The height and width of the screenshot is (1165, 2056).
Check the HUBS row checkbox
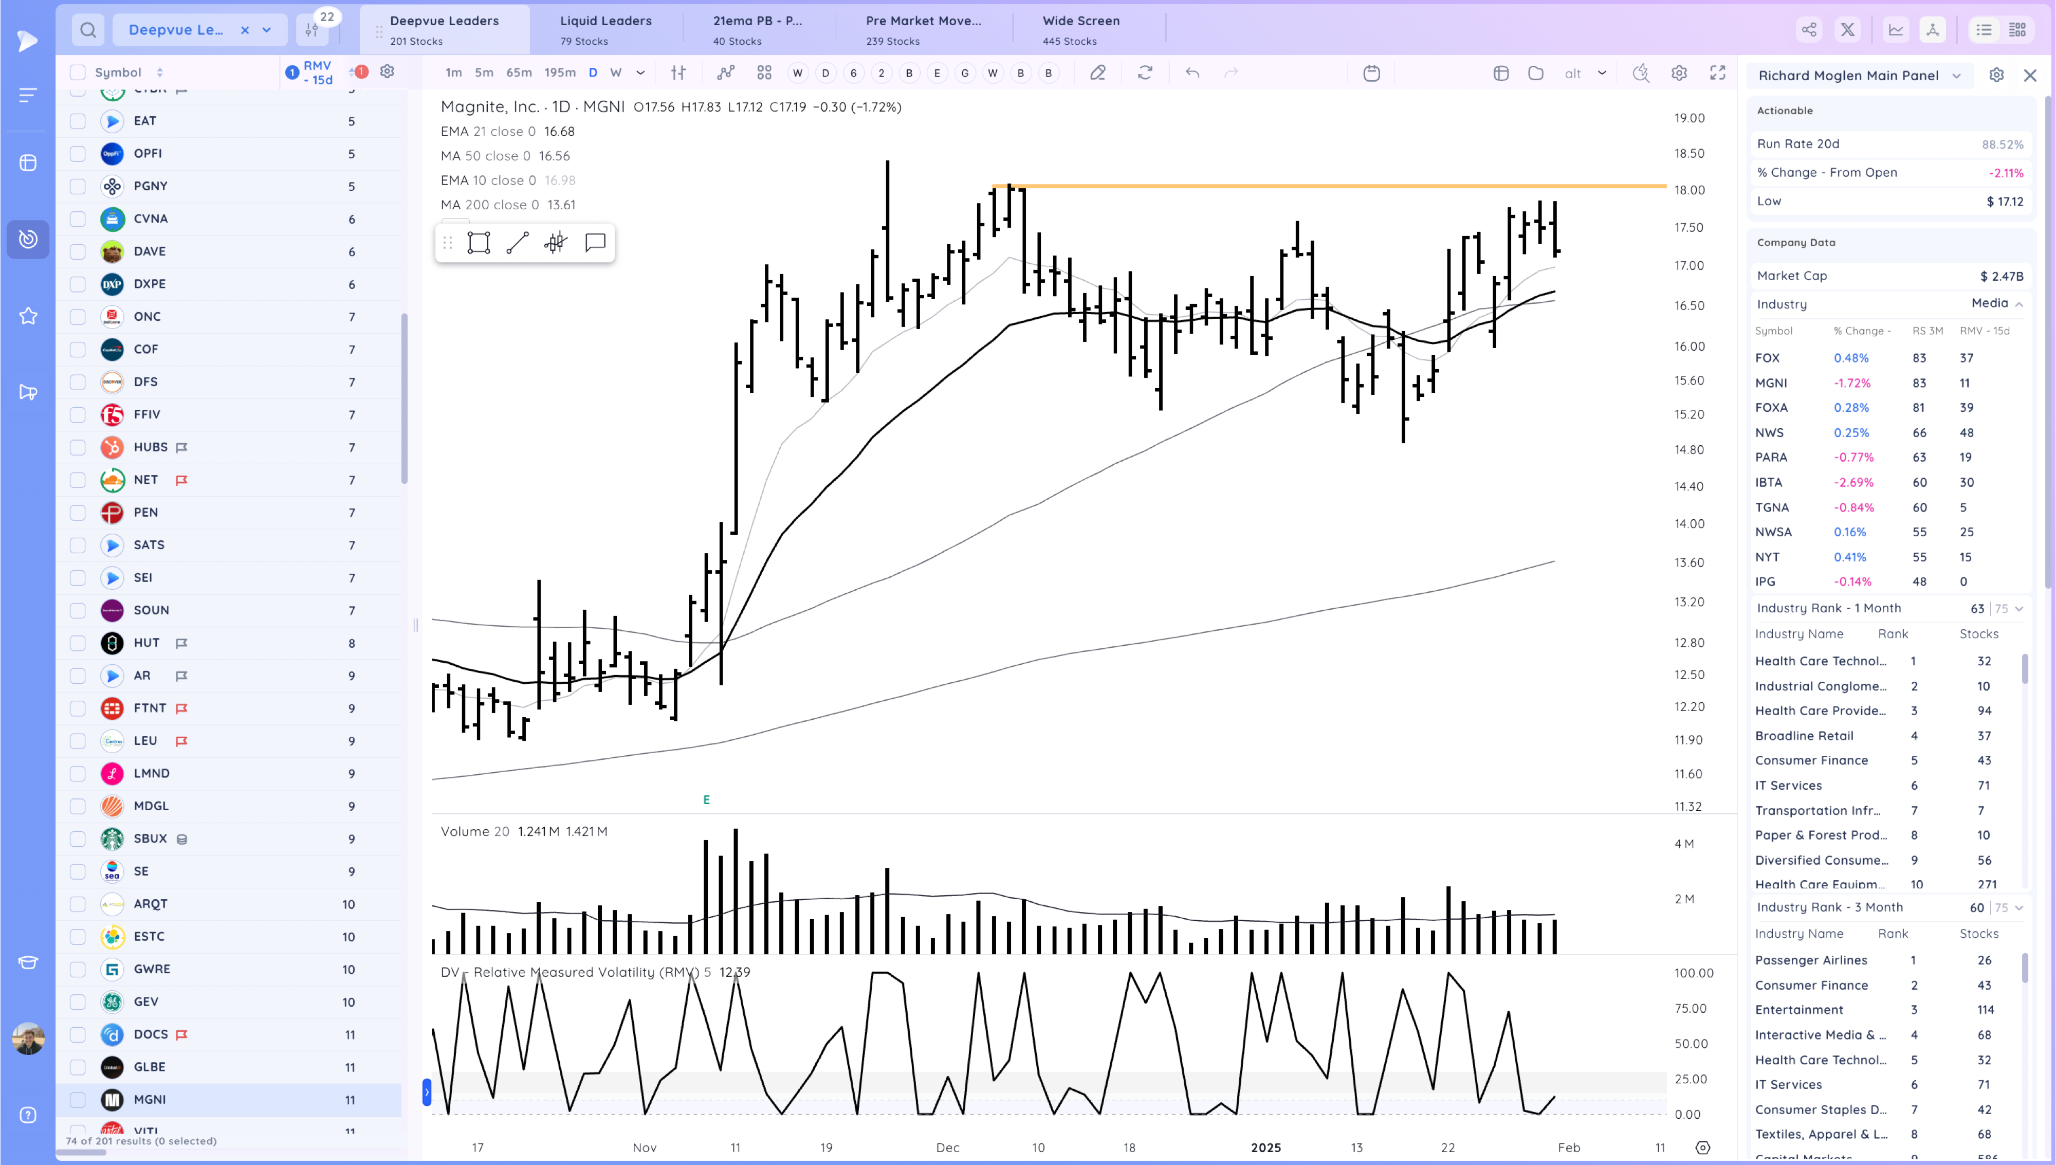coord(78,447)
